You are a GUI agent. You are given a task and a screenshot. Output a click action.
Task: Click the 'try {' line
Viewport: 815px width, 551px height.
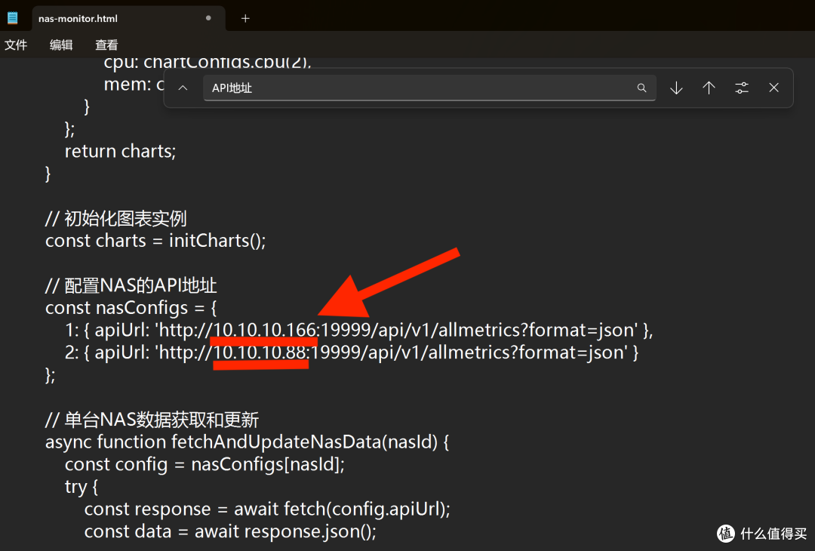pos(81,487)
